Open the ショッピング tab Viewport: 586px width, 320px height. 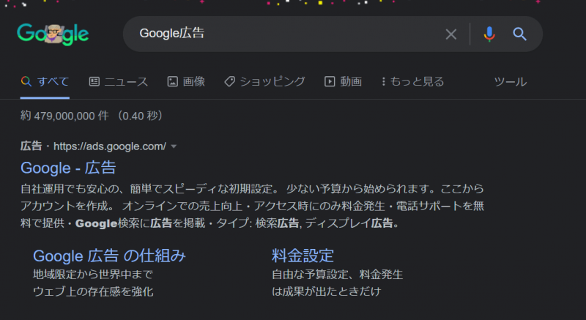coord(264,81)
